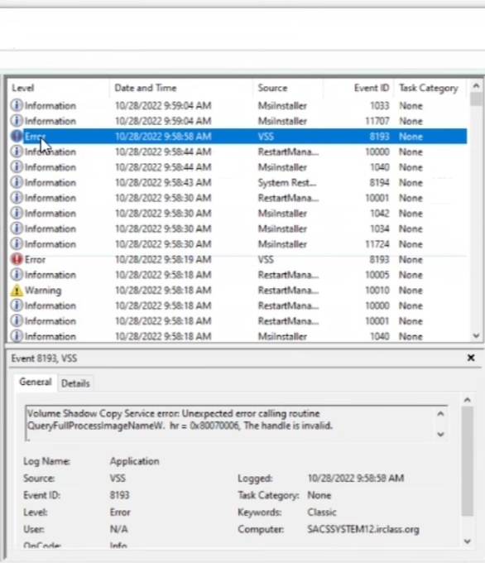
Task: Click the preview pane scrollbar thumb
Action: point(467,461)
